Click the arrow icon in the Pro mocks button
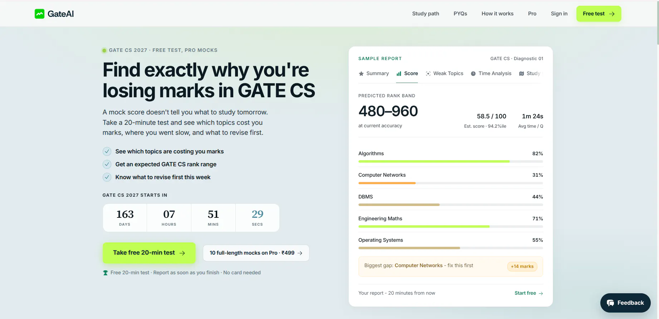The height and width of the screenshot is (319, 659). click(300, 253)
